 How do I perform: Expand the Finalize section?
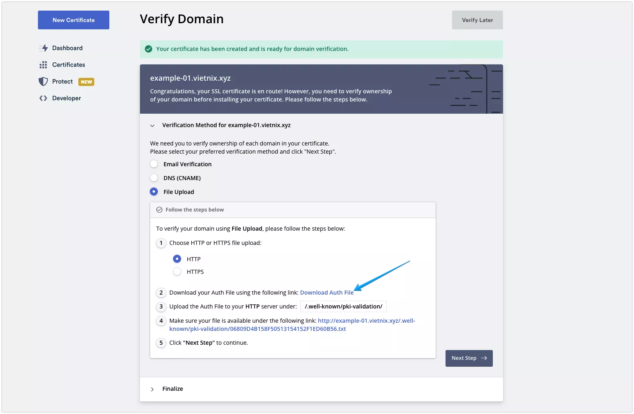coord(153,389)
